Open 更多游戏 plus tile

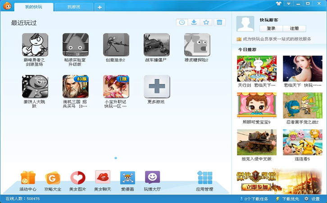(156, 86)
